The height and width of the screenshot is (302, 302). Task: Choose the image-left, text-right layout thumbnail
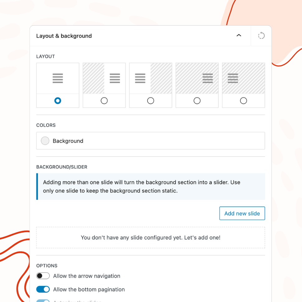[x=104, y=78]
